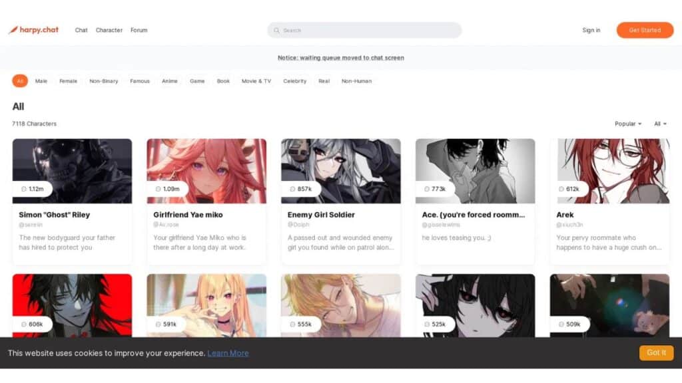Accept cookies with Got It button

point(656,352)
